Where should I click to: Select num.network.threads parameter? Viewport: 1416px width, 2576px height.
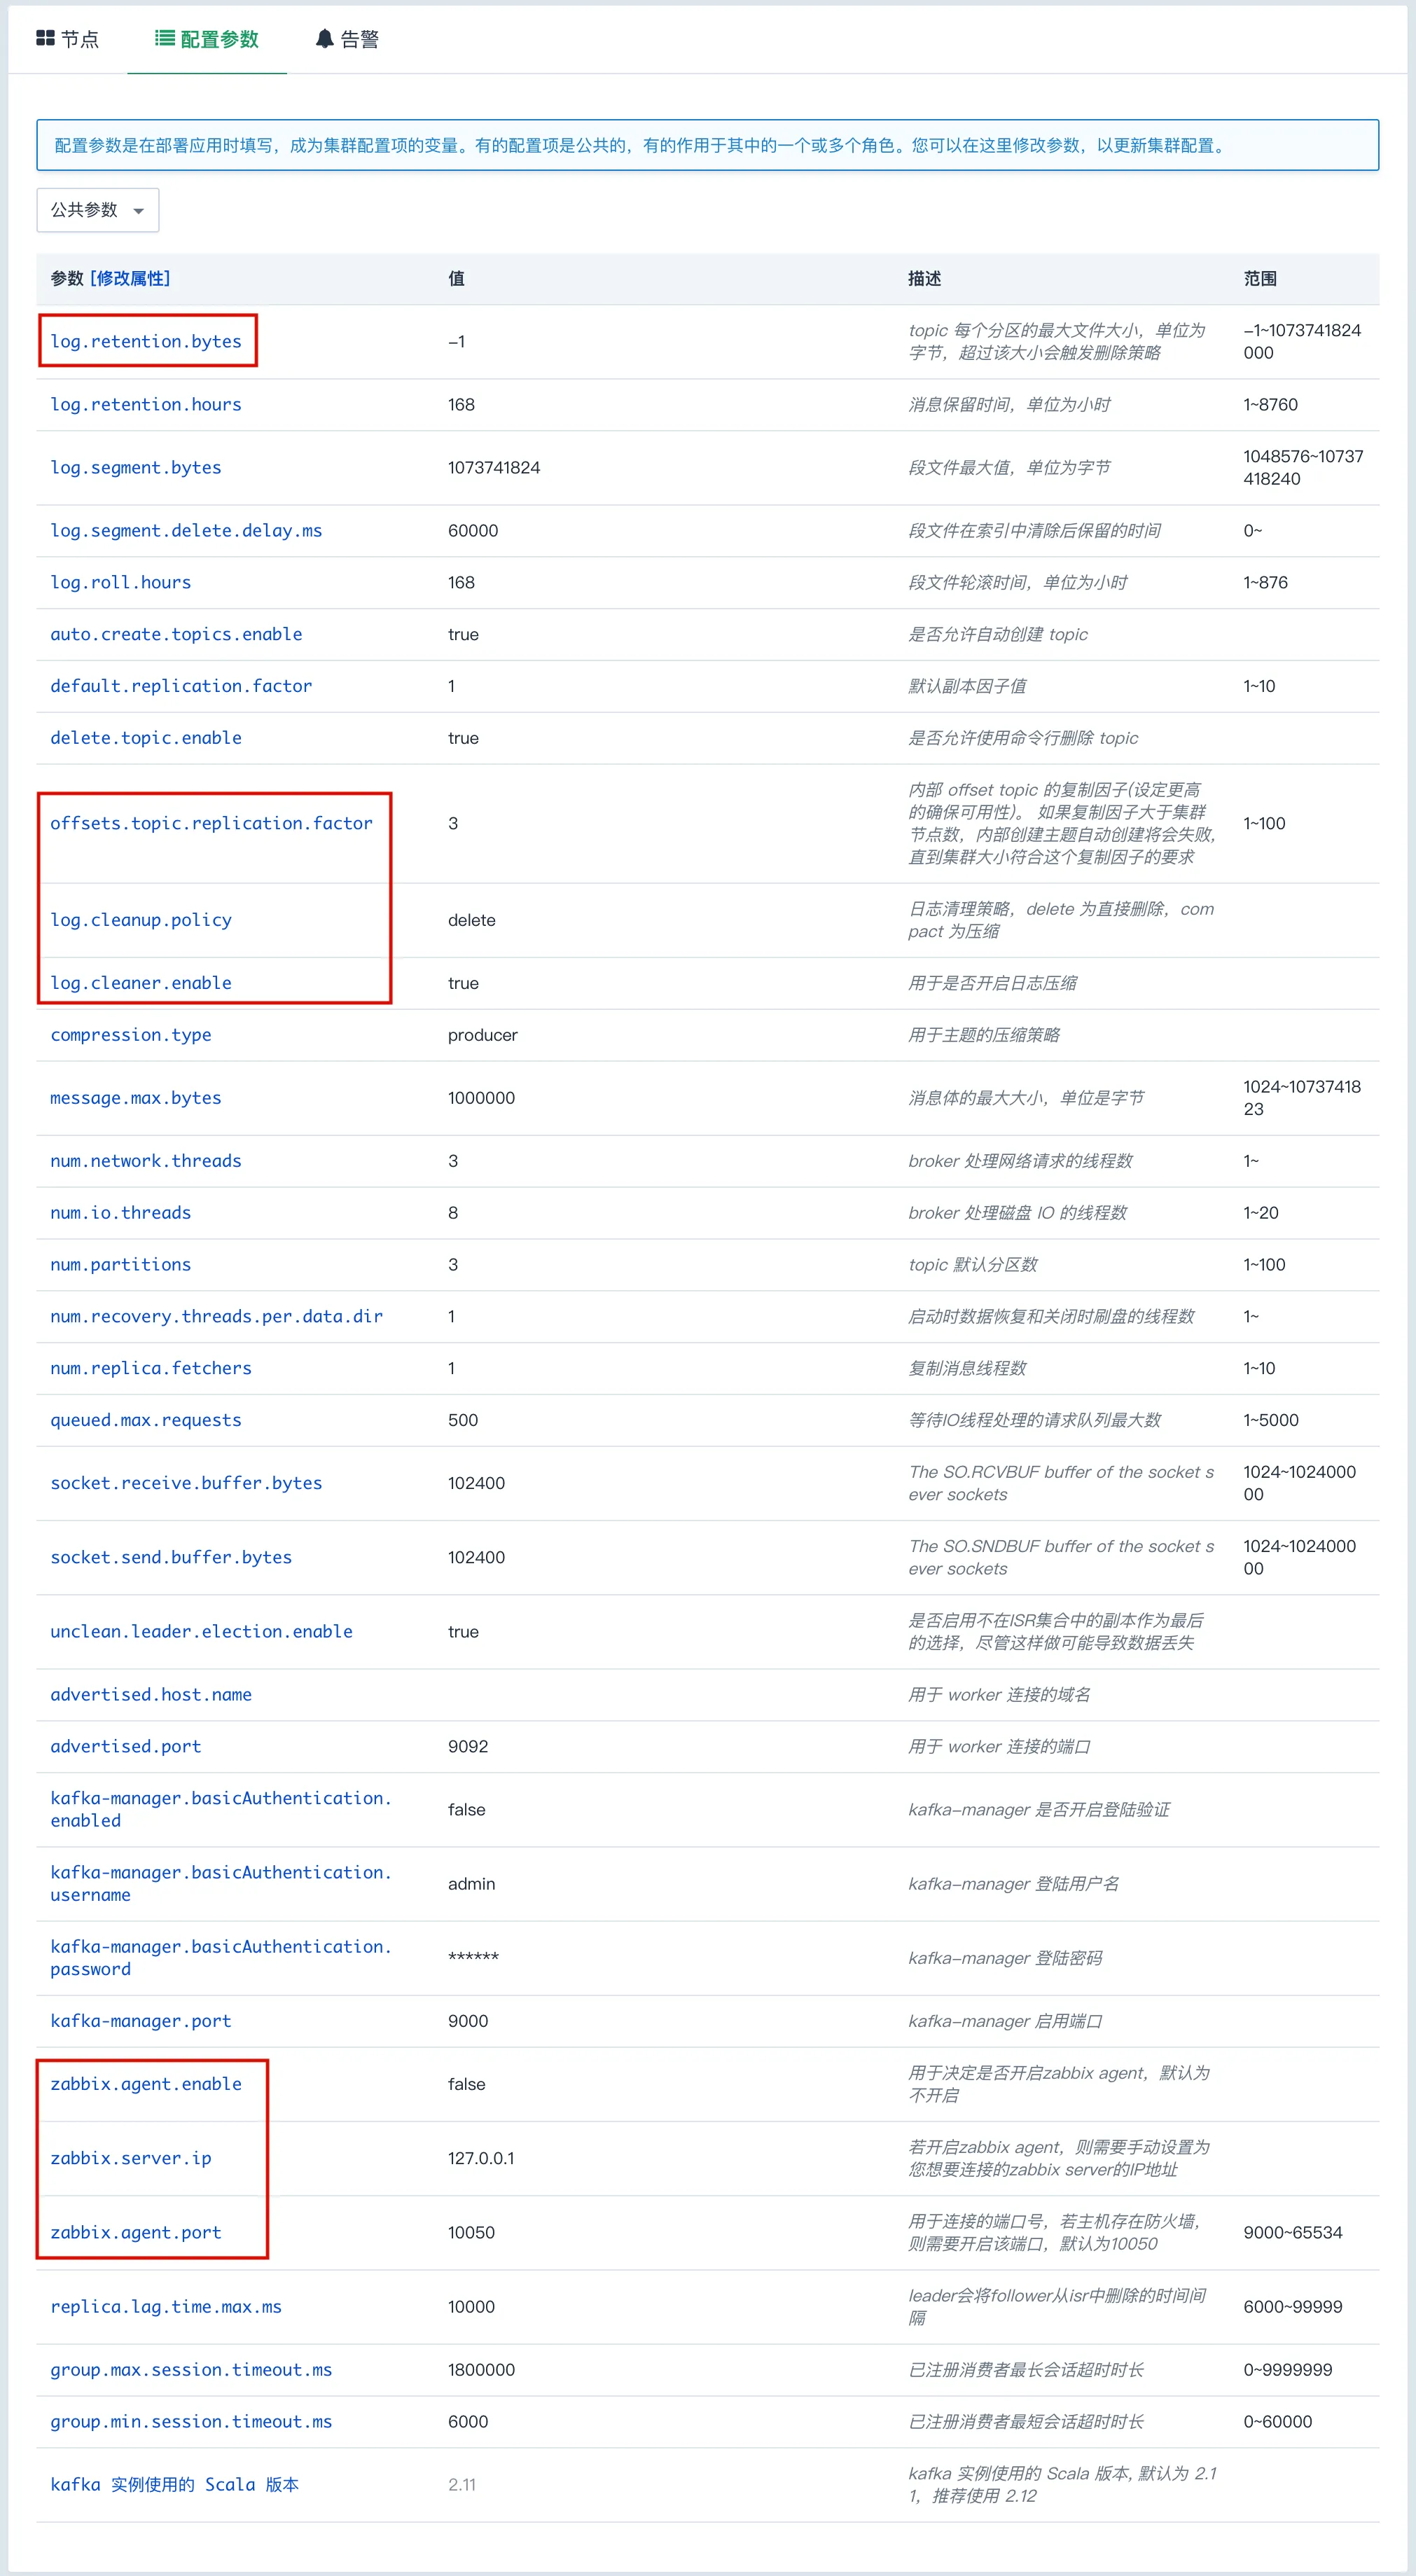146,1161
